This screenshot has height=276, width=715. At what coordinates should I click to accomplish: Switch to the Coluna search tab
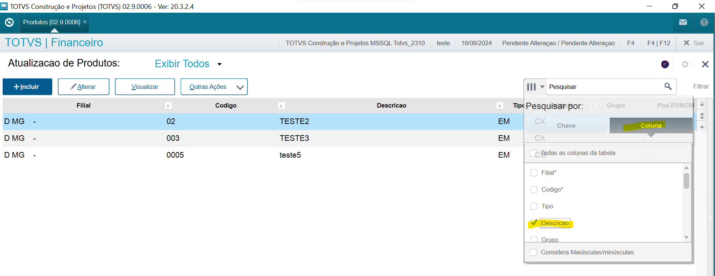point(651,126)
